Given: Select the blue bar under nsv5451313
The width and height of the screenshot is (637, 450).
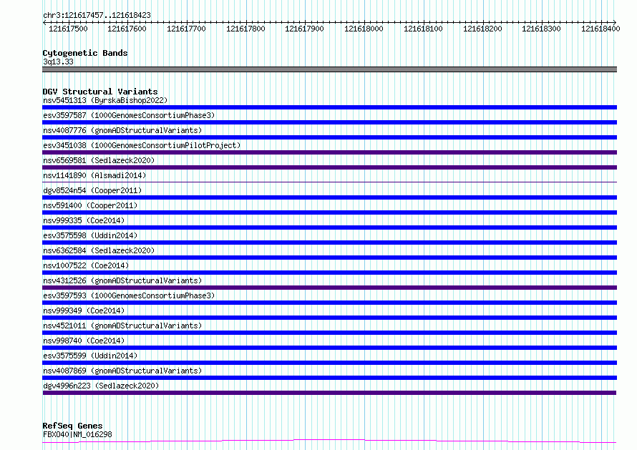Looking at the screenshot, I should 329,107.
